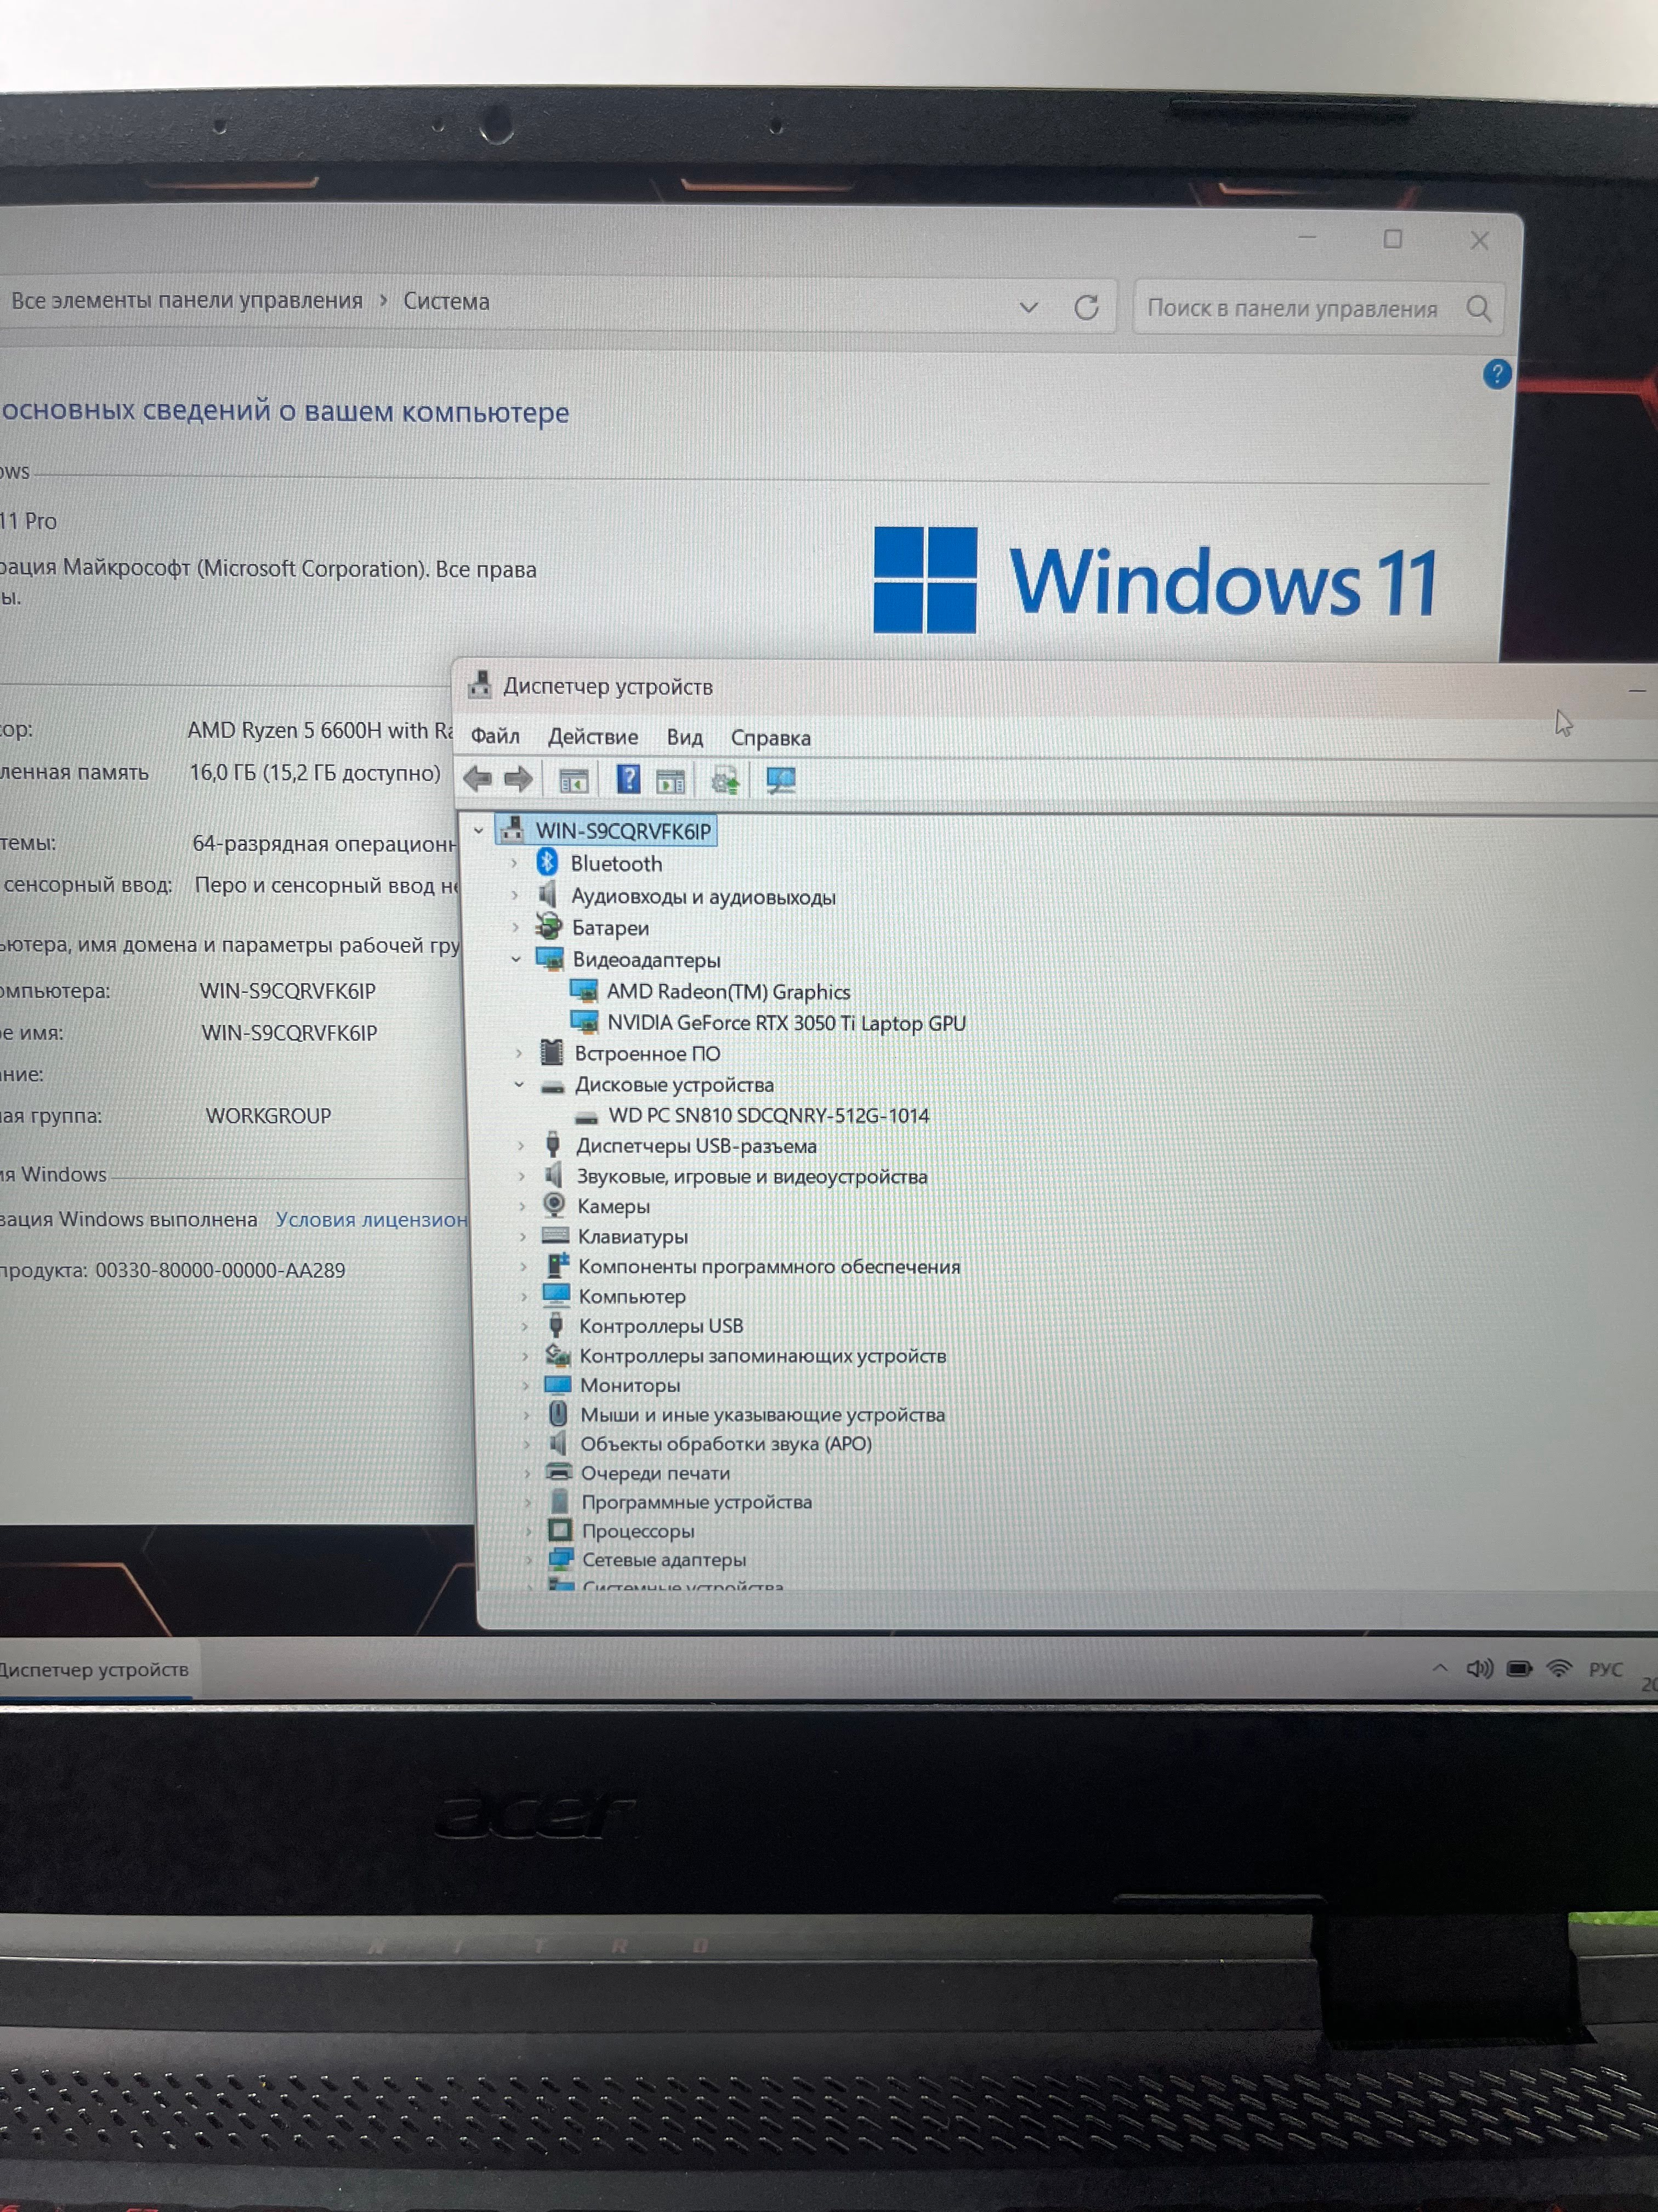Click the Show/Hide console tree icon
This screenshot has width=1658, height=2212.
(x=574, y=780)
